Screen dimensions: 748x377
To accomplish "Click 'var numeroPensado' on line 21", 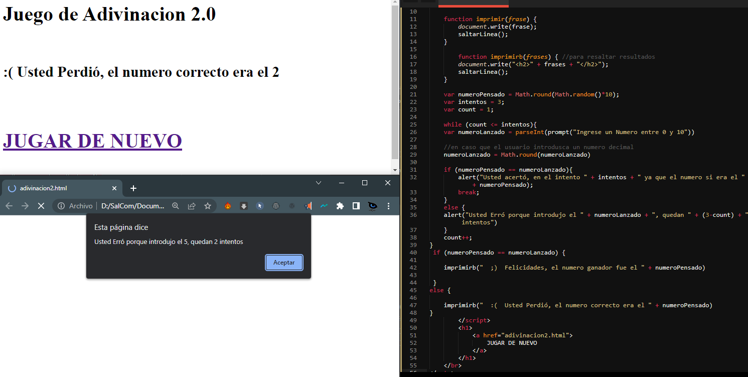I will [474, 94].
